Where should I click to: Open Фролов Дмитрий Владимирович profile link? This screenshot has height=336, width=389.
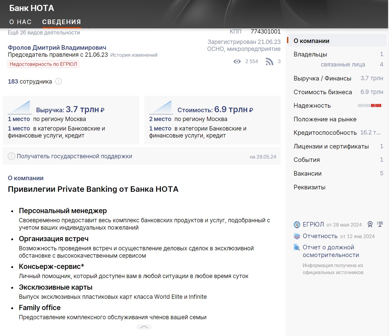click(57, 48)
